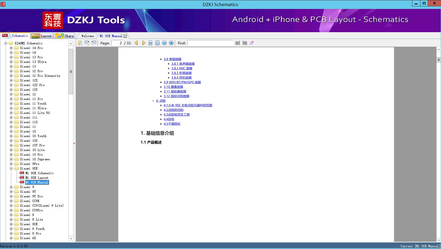Click the document vertical scrollbar thumb

tap(439, 60)
